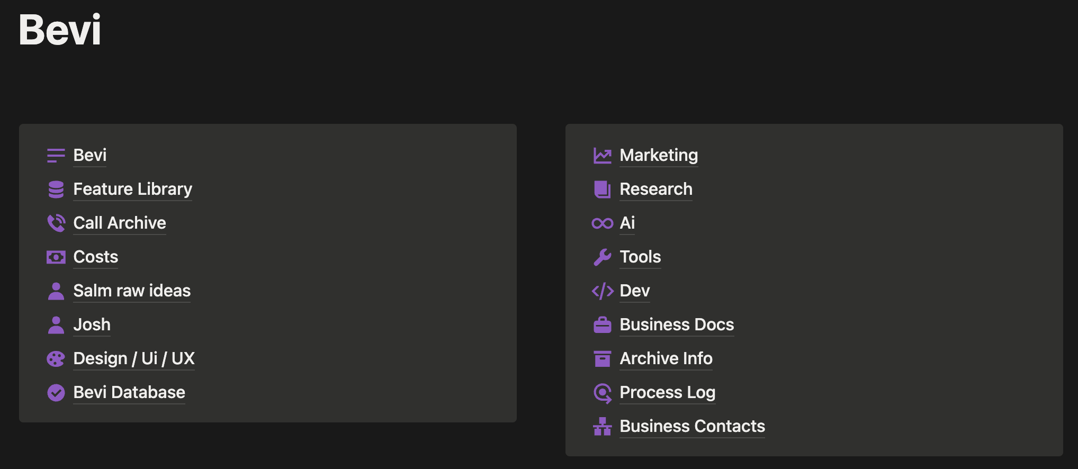Click the database icon beside Feature Library

[56, 189]
